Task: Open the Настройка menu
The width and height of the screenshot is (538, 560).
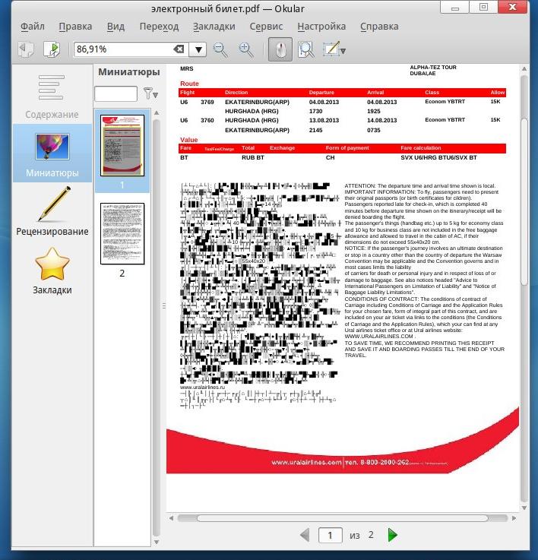Action: click(321, 27)
